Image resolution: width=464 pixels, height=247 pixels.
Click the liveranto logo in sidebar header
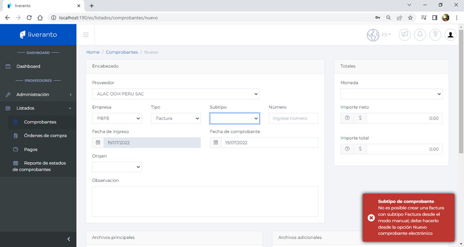pyautogui.click(x=38, y=35)
